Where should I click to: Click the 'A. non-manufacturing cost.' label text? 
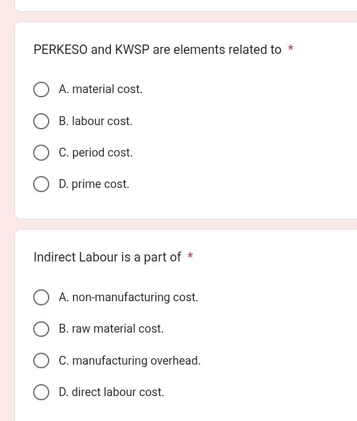coord(129,297)
